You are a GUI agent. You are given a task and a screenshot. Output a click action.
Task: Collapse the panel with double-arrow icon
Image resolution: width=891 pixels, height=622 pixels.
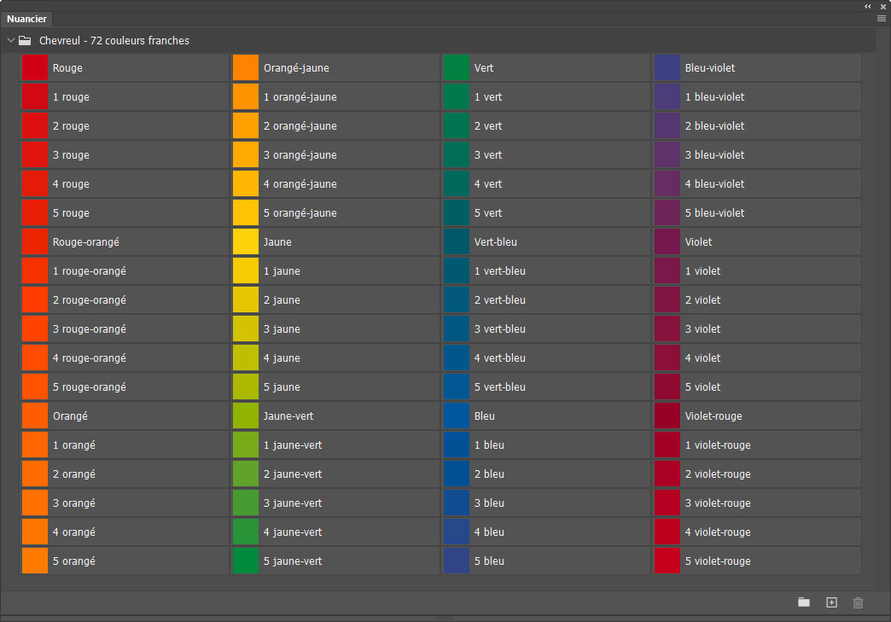868,6
